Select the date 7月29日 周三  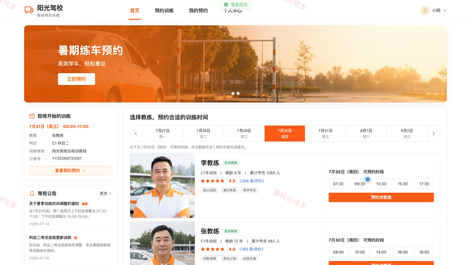coord(244,133)
